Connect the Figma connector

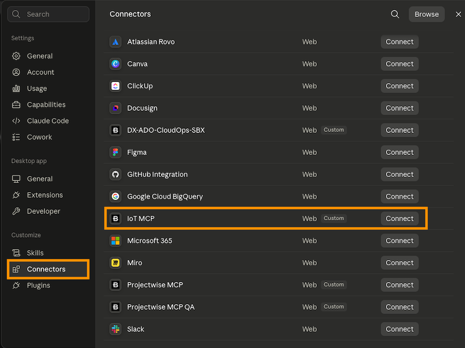pyautogui.click(x=400, y=152)
